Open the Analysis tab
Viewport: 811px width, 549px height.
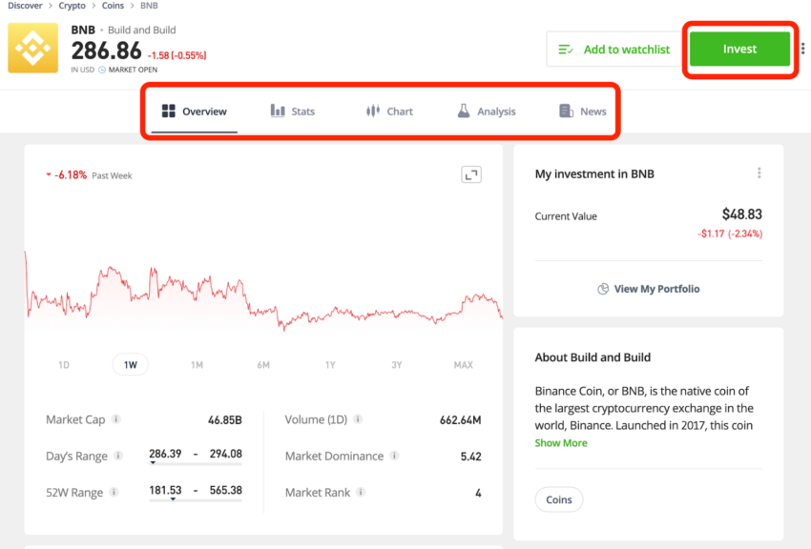487,112
